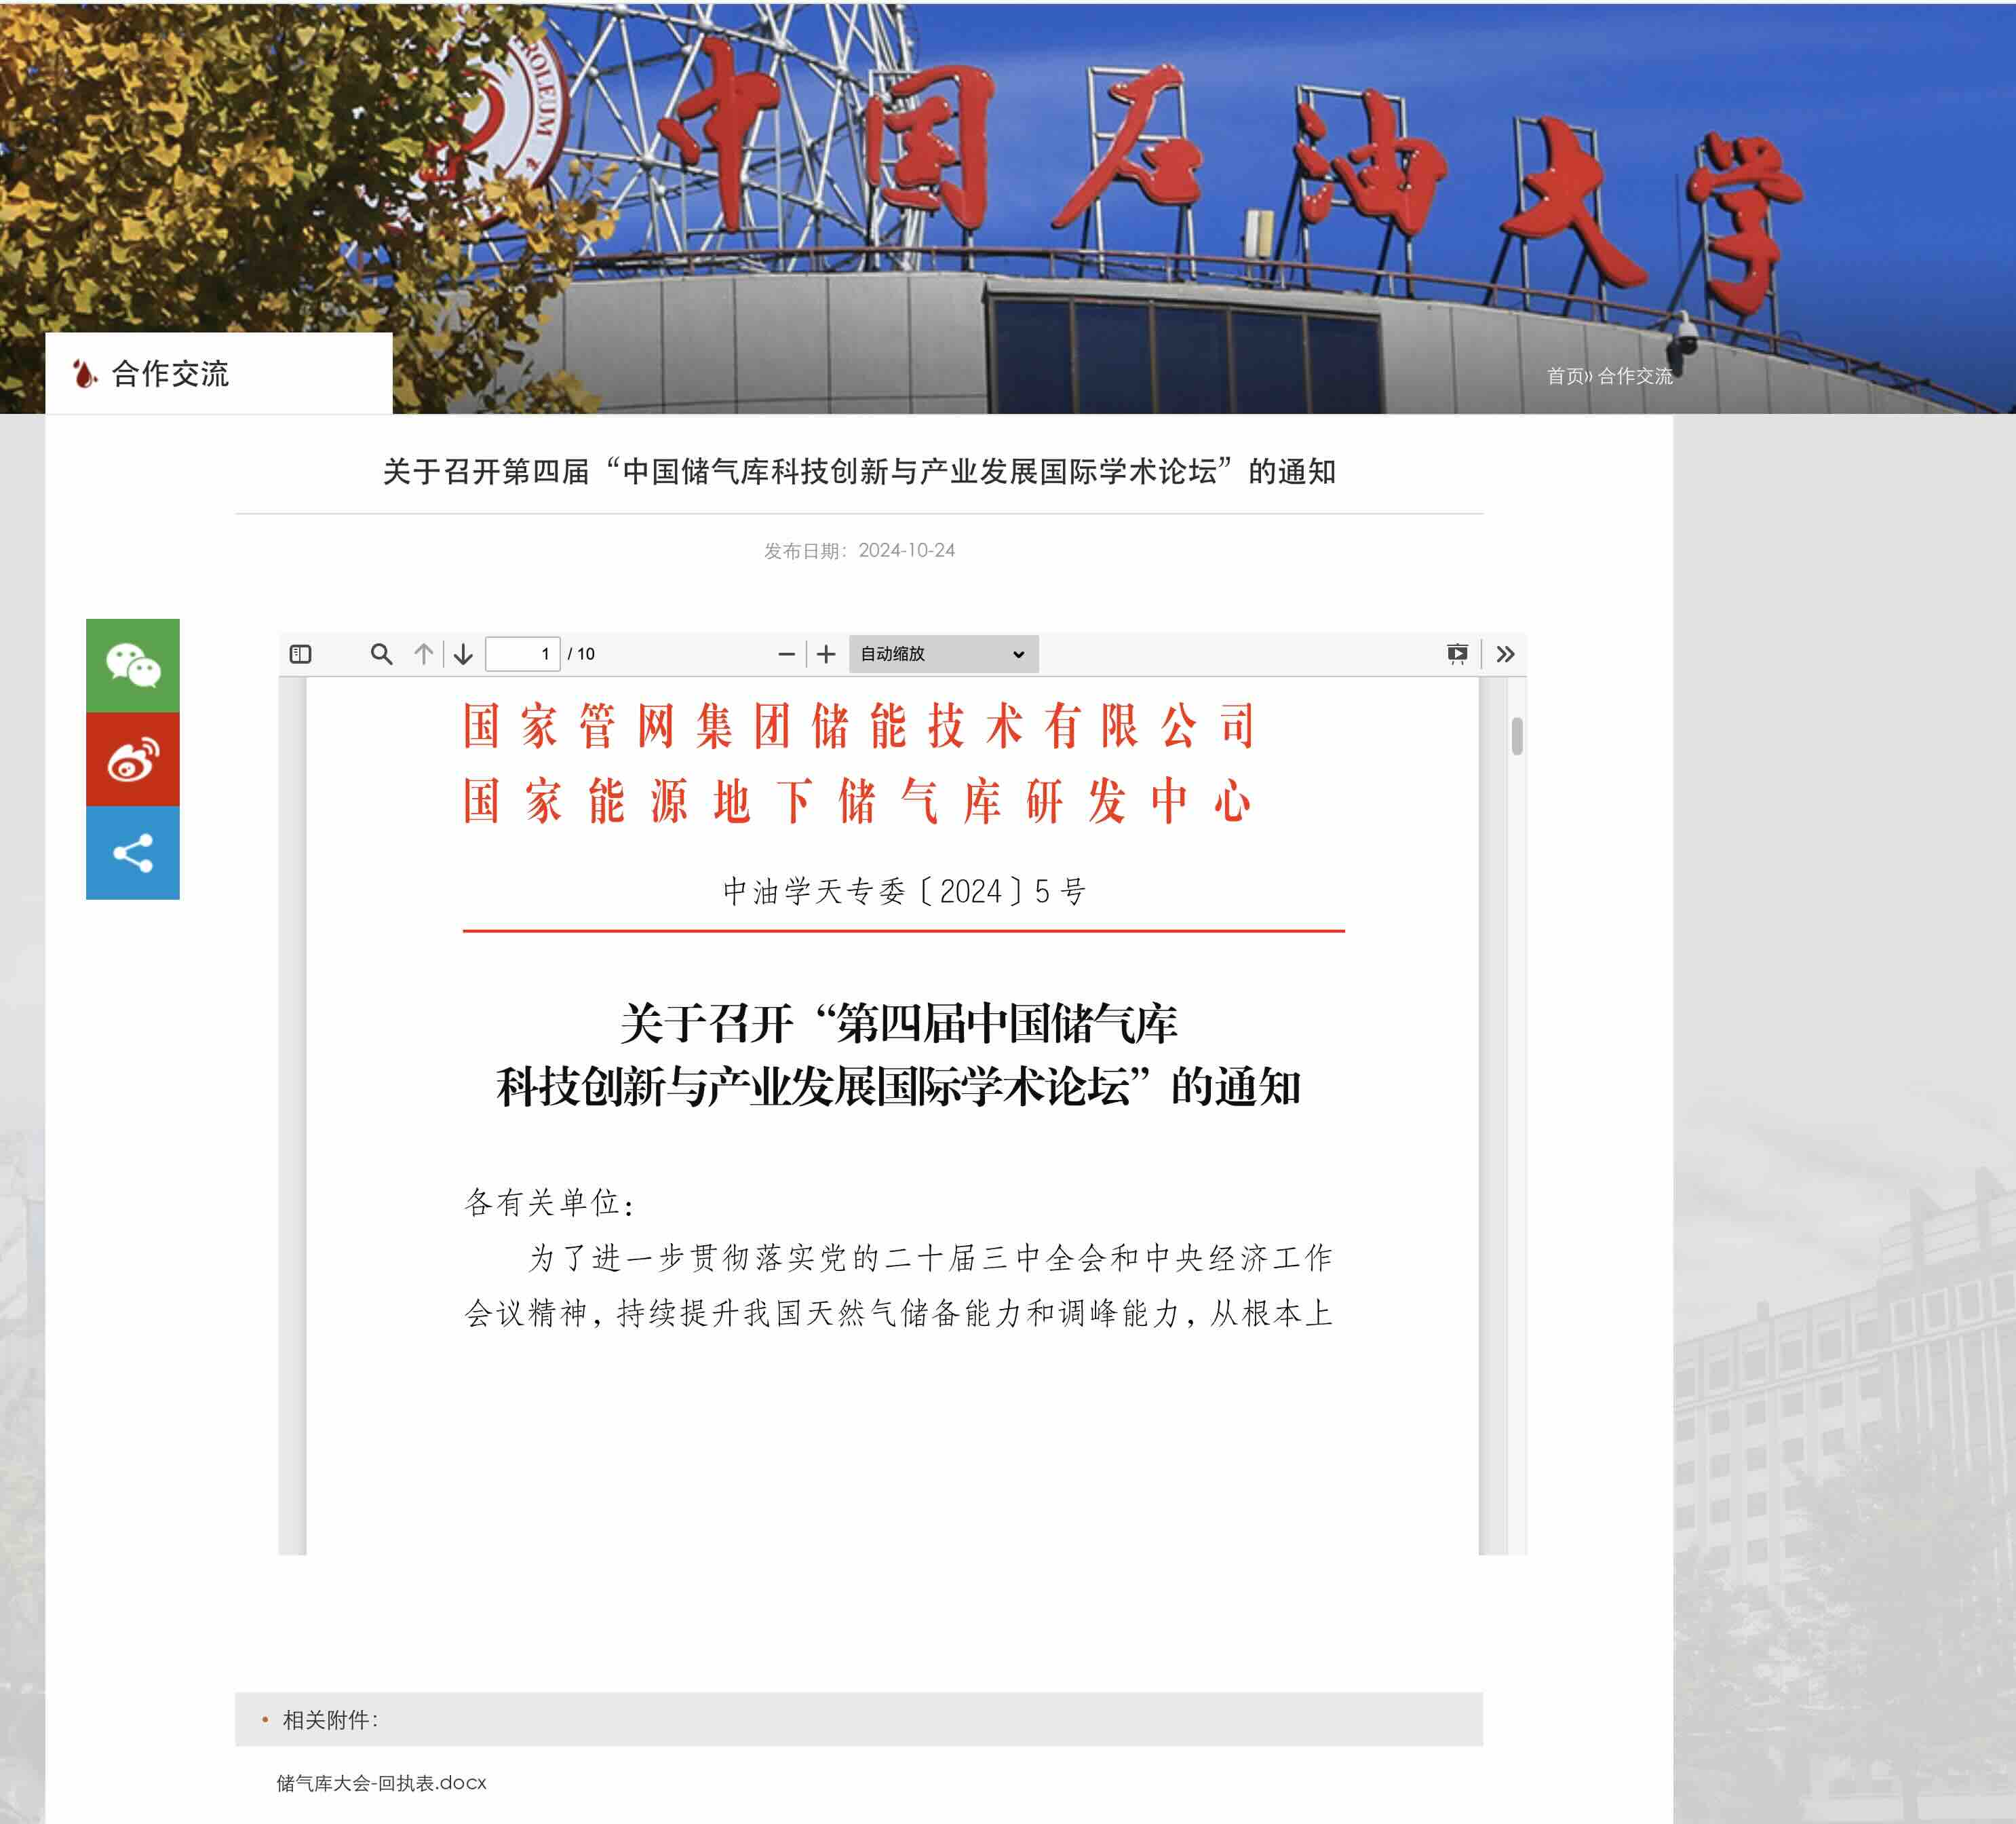2016x1824 pixels.
Task: Open the 自动缩放 zoom dropdown
Action: tap(944, 654)
